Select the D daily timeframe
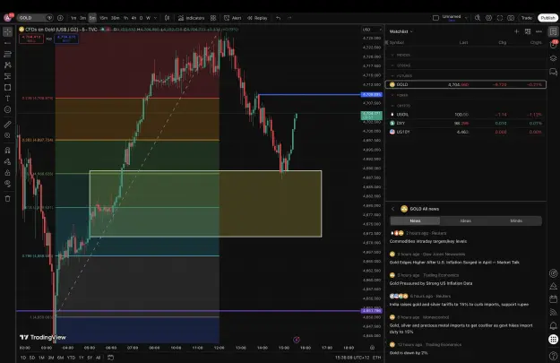This screenshot has width=560, height=363. pos(141,18)
